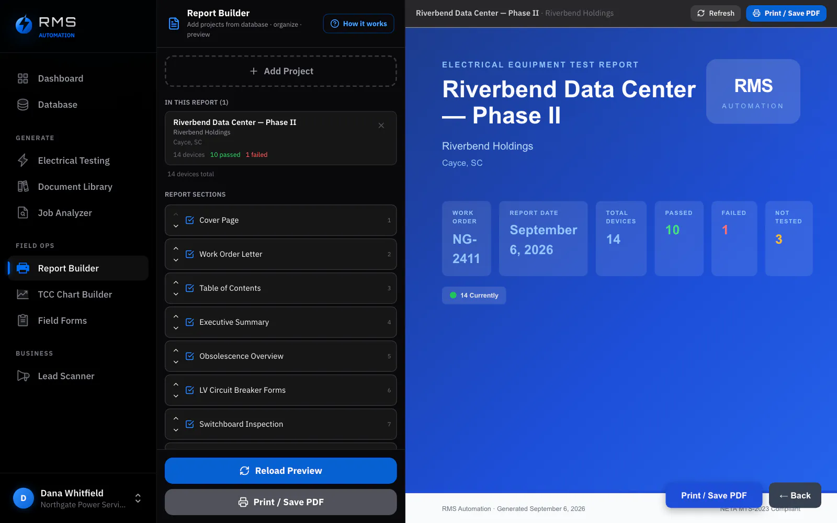Click the user avatar D circle
Screen dimensions: 837x523
tap(24, 498)
